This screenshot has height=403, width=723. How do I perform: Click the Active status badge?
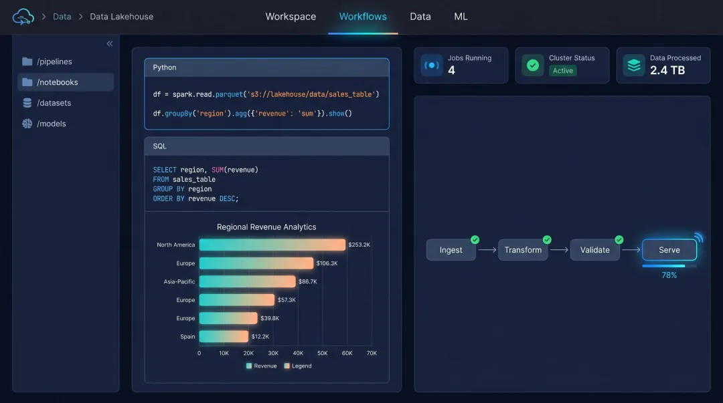[x=562, y=70]
